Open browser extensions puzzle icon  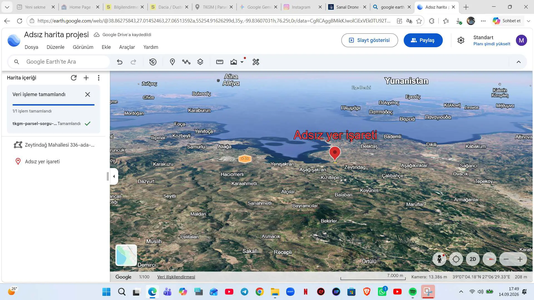click(432, 21)
